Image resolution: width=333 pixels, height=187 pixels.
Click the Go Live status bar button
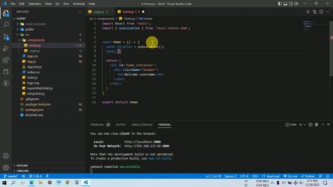pyautogui.click(x=290, y=176)
